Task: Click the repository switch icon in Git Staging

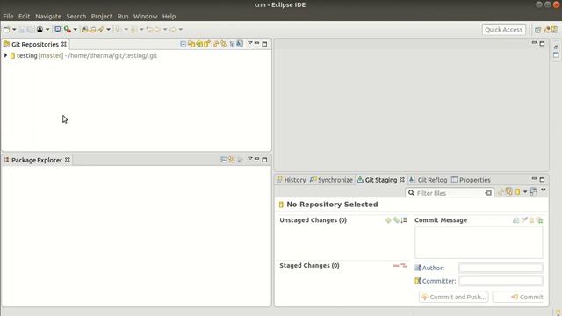Action: tap(517, 192)
